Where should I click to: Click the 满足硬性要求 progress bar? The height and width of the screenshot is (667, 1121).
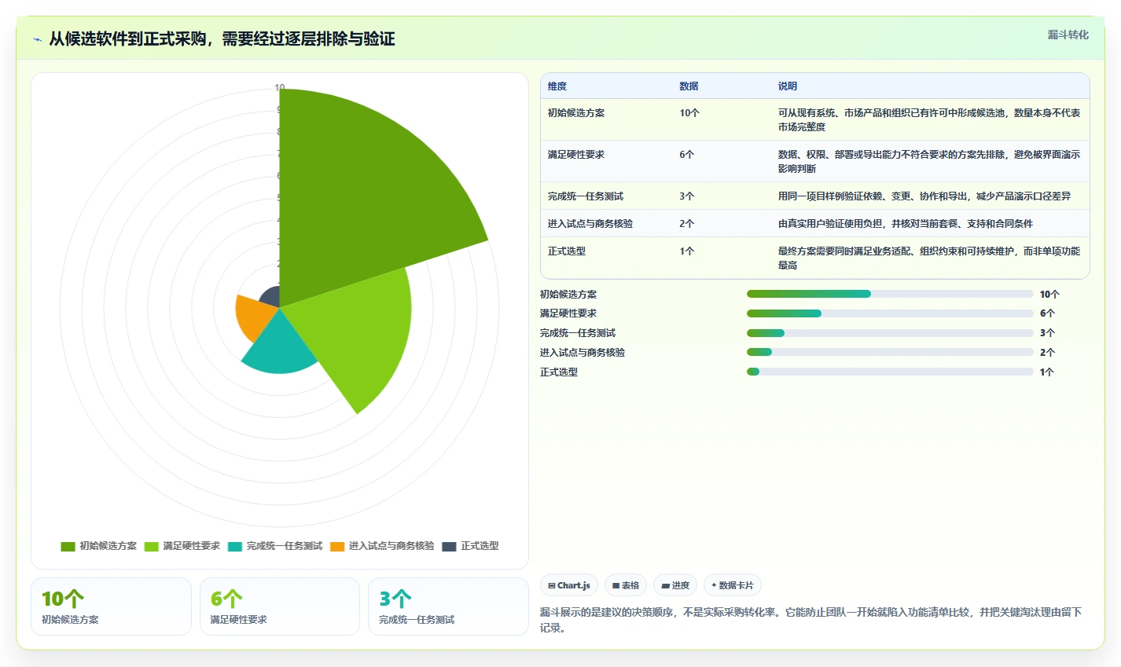890,313
